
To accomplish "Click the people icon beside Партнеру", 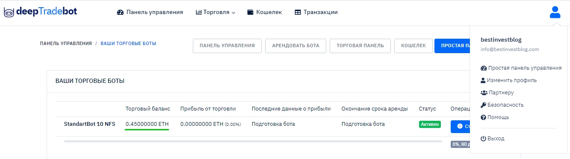I will tap(484, 93).
